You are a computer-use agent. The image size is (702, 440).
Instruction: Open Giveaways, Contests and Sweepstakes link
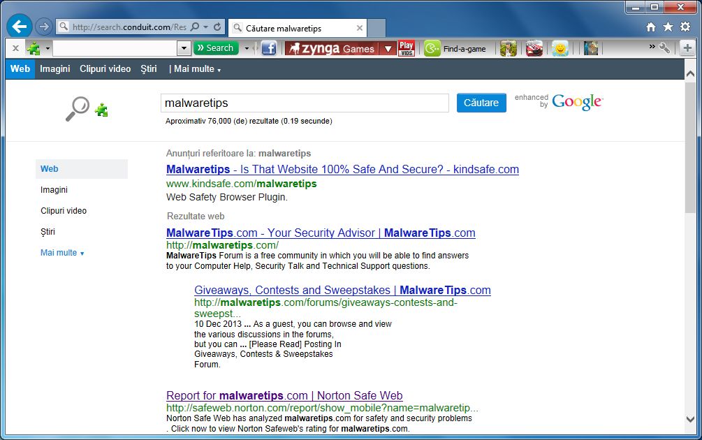click(x=342, y=290)
